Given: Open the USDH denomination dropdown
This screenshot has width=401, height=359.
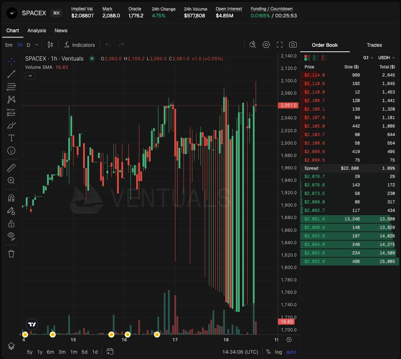Looking at the screenshot, I should (x=387, y=58).
